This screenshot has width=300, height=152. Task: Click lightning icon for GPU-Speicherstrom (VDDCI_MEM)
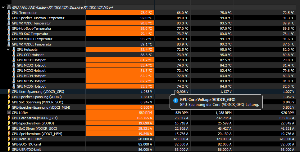pos(9,134)
